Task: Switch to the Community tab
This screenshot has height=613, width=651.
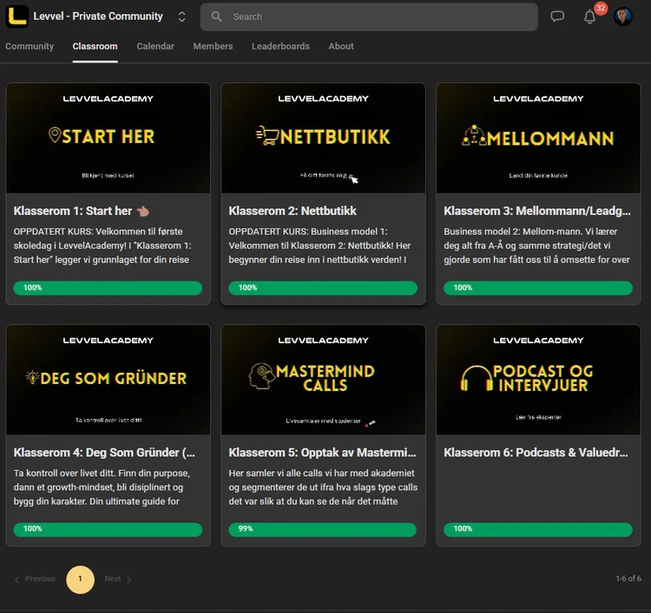Action: point(30,46)
